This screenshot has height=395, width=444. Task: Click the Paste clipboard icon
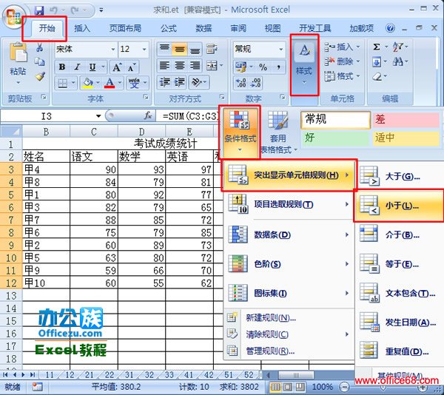(18, 53)
